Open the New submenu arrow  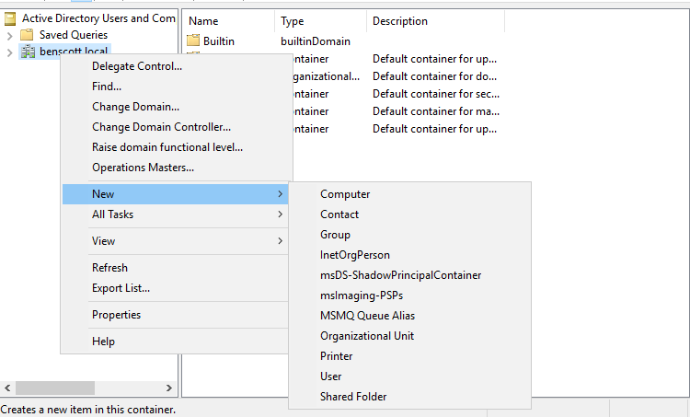(x=281, y=193)
